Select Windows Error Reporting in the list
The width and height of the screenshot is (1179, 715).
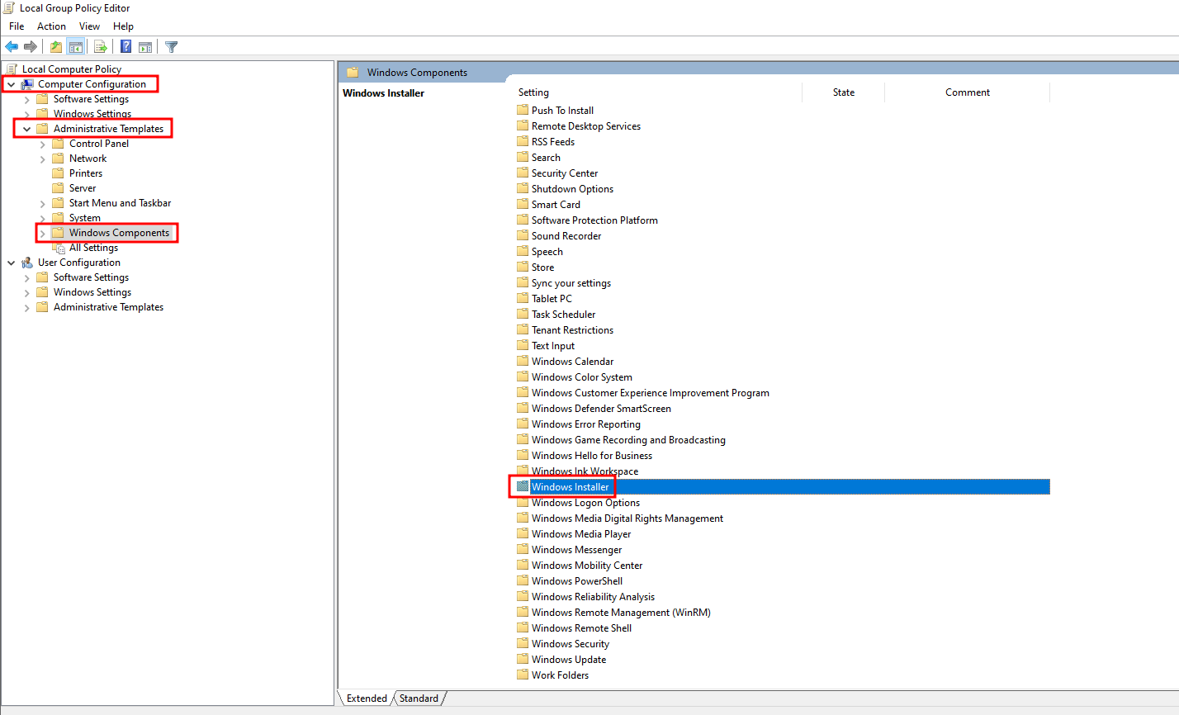[x=585, y=424]
